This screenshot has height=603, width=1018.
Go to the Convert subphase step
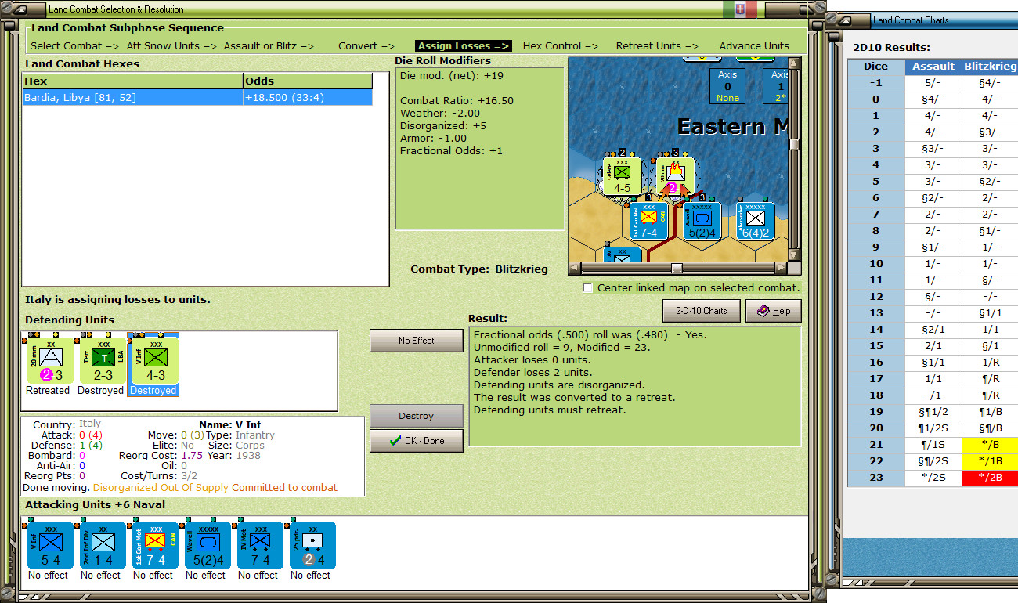(x=366, y=46)
